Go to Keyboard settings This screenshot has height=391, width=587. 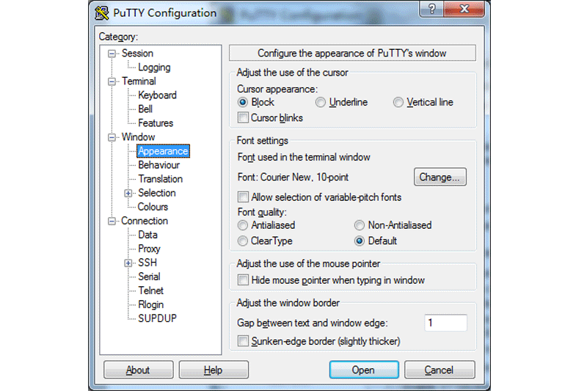pyautogui.click(x=157, y=95)
